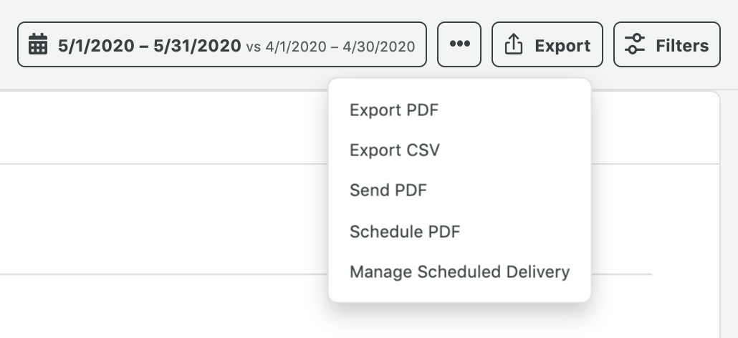This screenshot has height=338, width=738.
Task: Open the Filters panel button
Action: coord(667,44)
